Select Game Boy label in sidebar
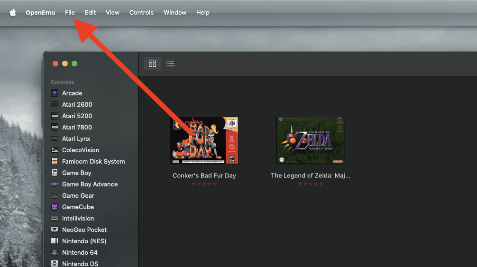Viewport: 477px width, 267px height. 77,173
